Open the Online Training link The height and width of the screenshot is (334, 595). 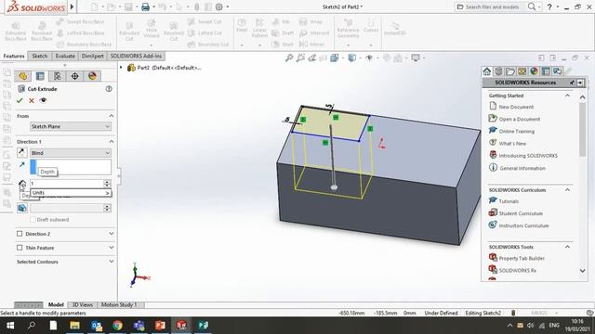pos(517,132)
